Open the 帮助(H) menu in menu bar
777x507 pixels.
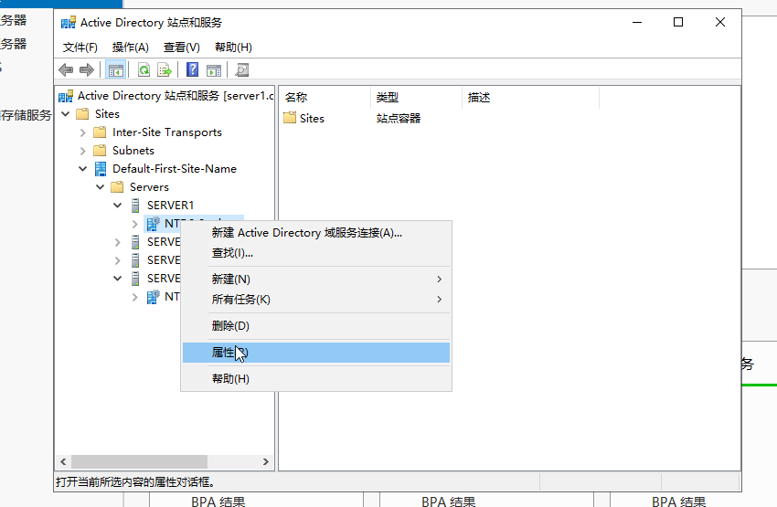click(233, 48)
